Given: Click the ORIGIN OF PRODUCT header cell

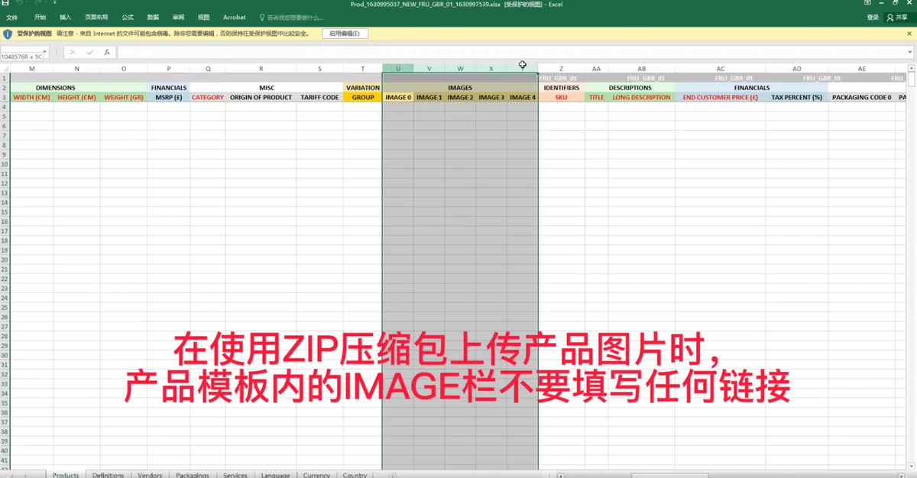Looking at the screenshot, I should pos(261,98).
